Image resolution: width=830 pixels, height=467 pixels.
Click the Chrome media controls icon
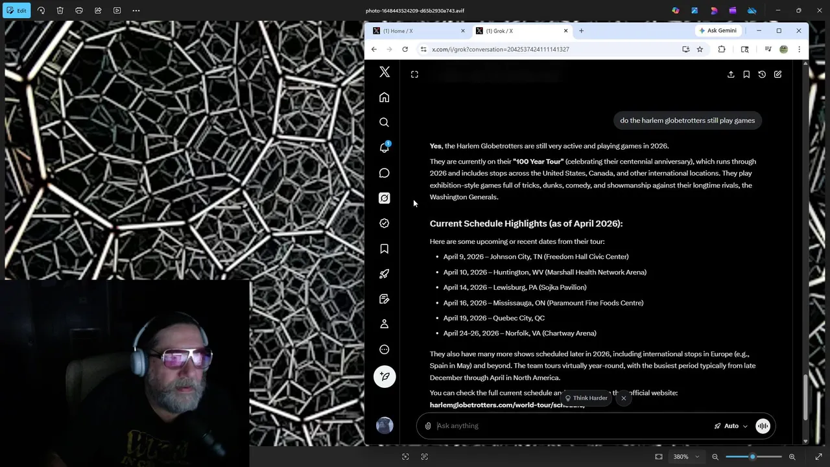click(768, 49)
